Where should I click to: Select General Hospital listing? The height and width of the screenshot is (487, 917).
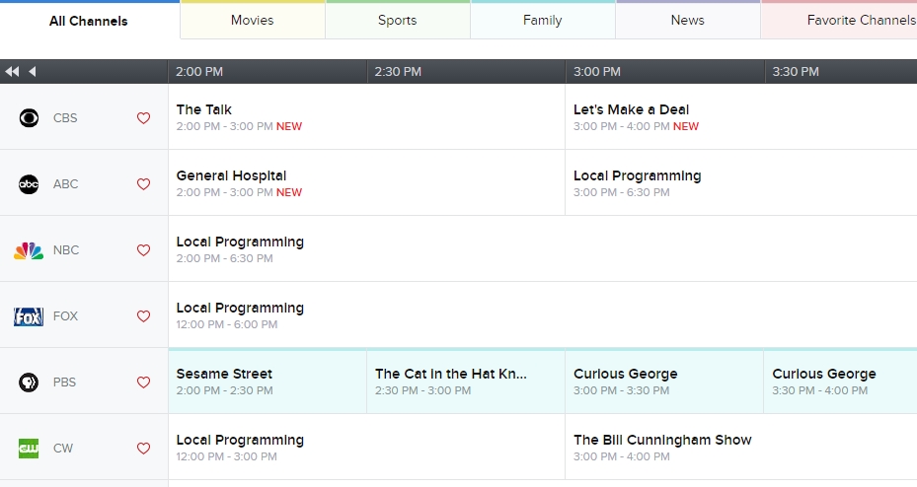(231, 175)
